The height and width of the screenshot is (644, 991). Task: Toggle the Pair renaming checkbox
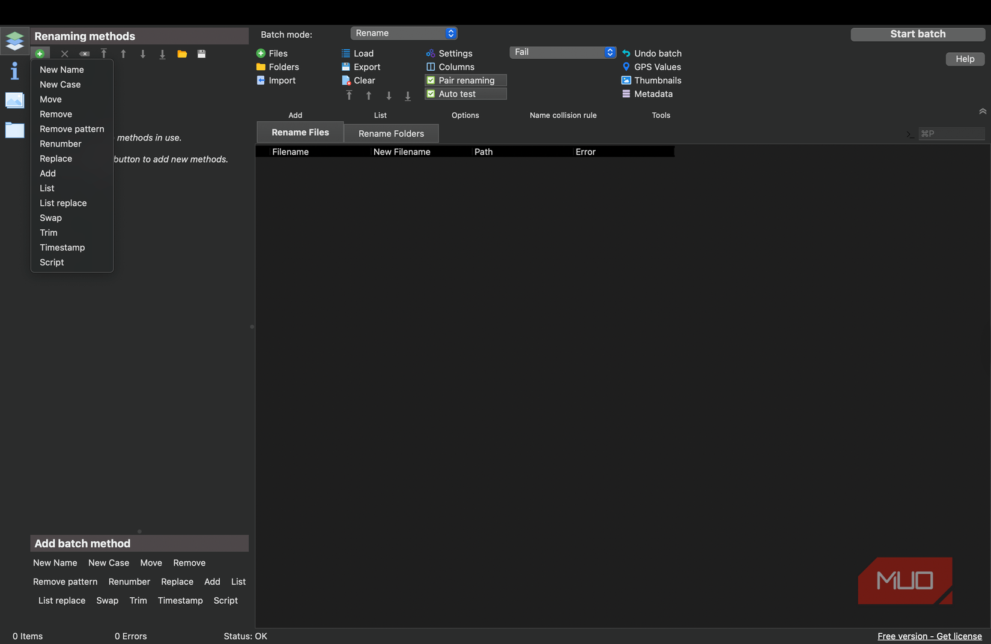[x=431, y=80]
